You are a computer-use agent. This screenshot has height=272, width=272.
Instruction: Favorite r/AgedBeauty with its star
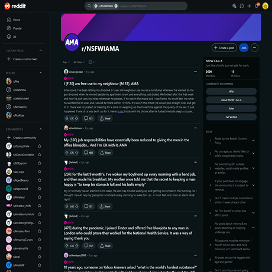[40, 180]
